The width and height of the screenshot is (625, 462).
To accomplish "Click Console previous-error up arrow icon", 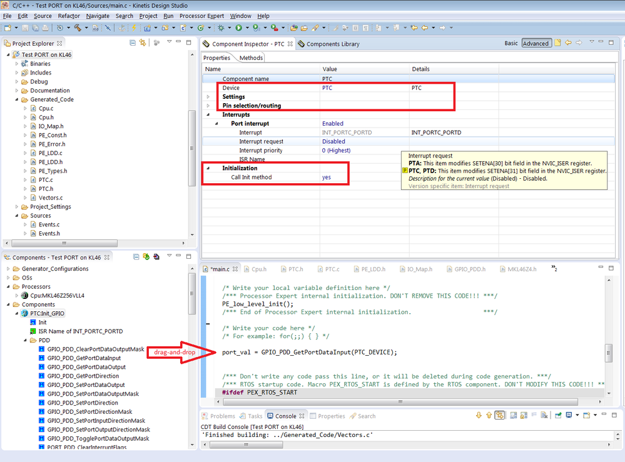I will tap(489, 415).
